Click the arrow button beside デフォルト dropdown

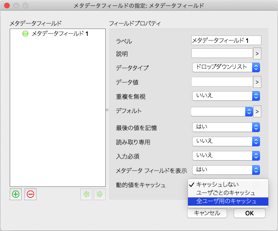(257, 111)
